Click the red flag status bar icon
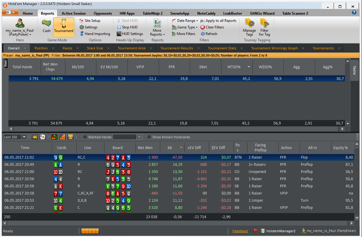Screen dimensions: 362x237 tap(255, 231)
